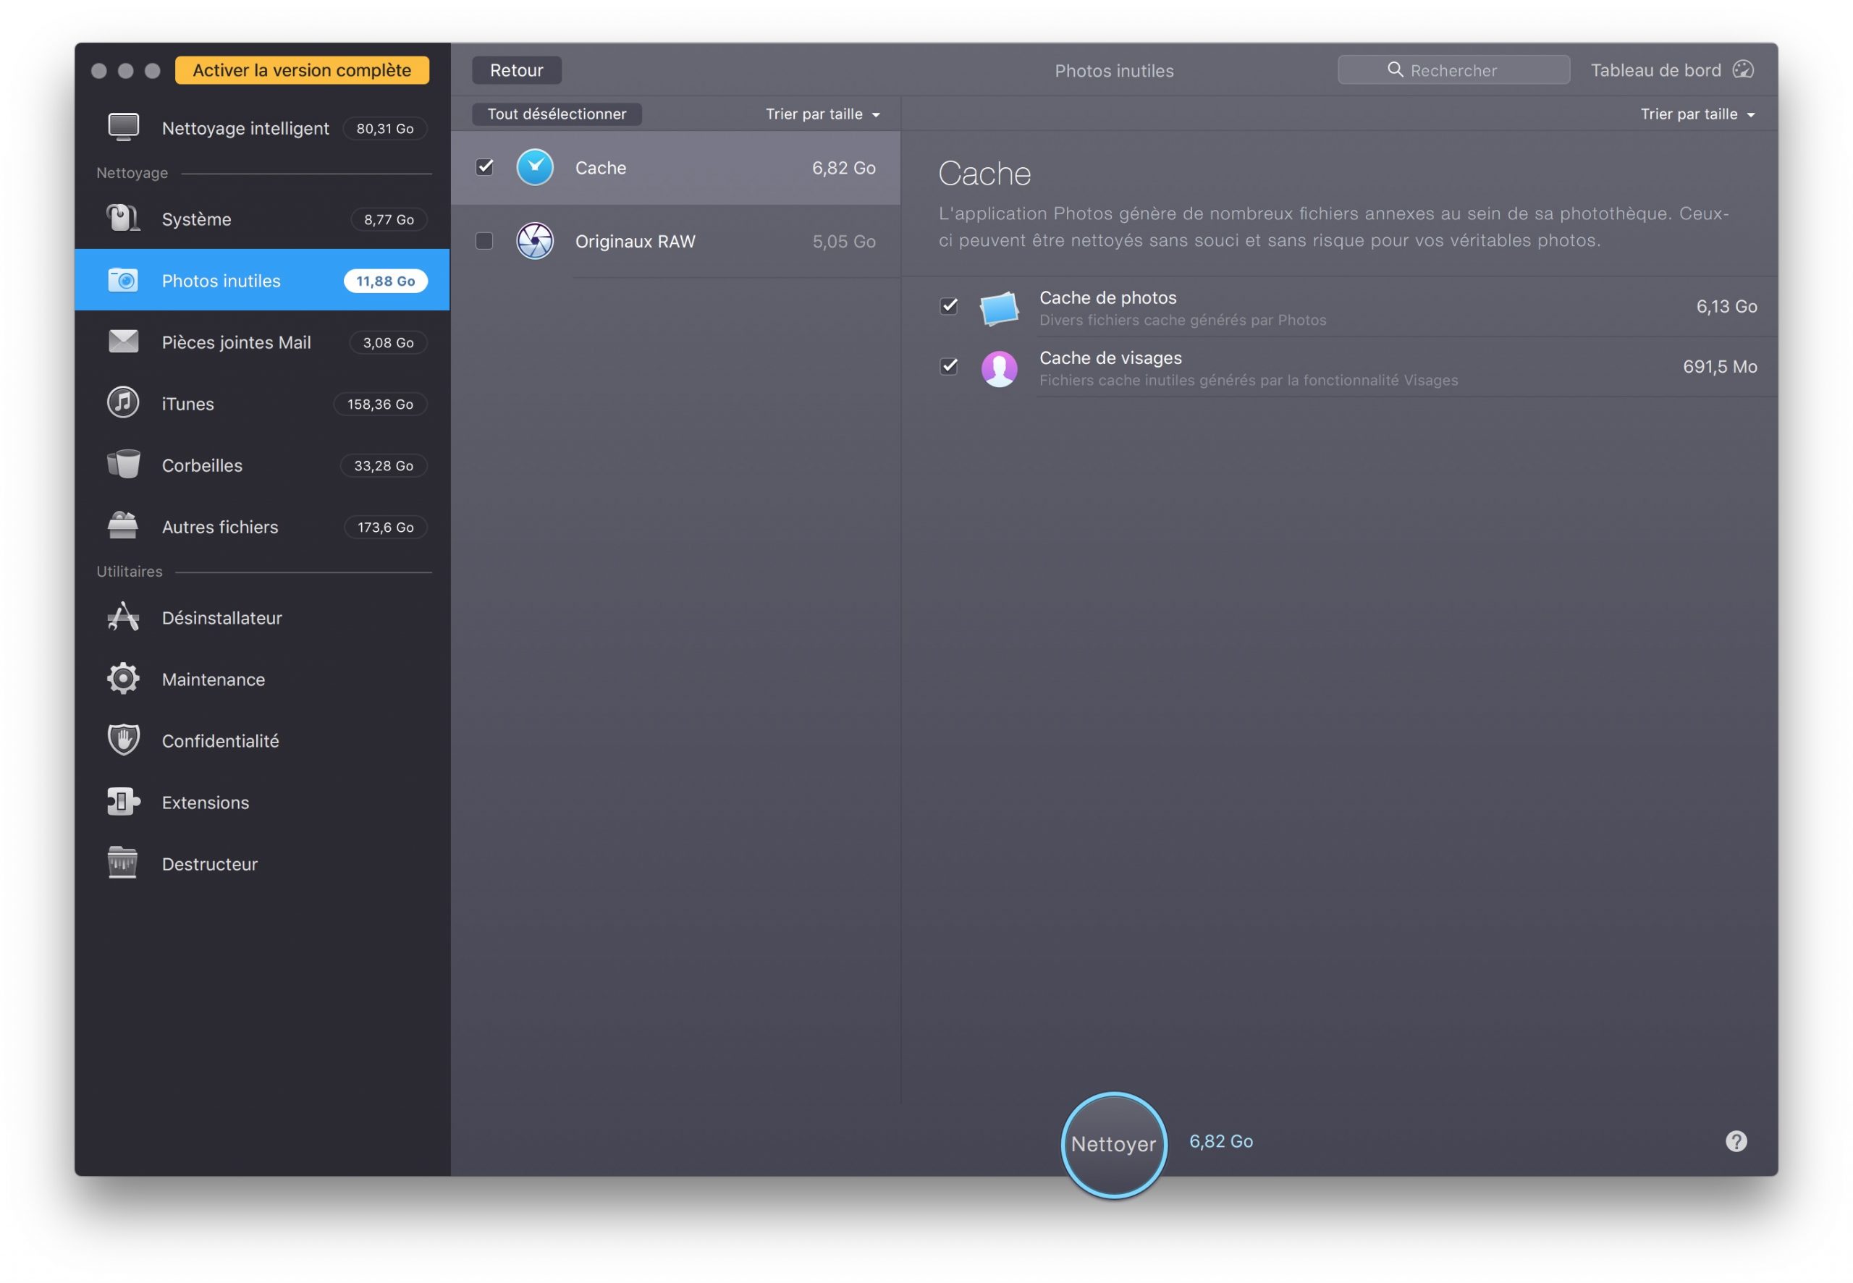This screenshot has height=1283, width=1853.
Task: Expand right-hand Trier par taille dropdown
Action: [1697, 114]
